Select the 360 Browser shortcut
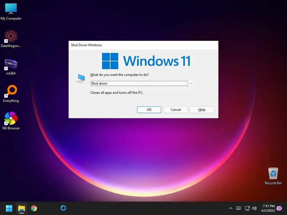This screenshot has height=215, width=287. (x=11, y=121)
